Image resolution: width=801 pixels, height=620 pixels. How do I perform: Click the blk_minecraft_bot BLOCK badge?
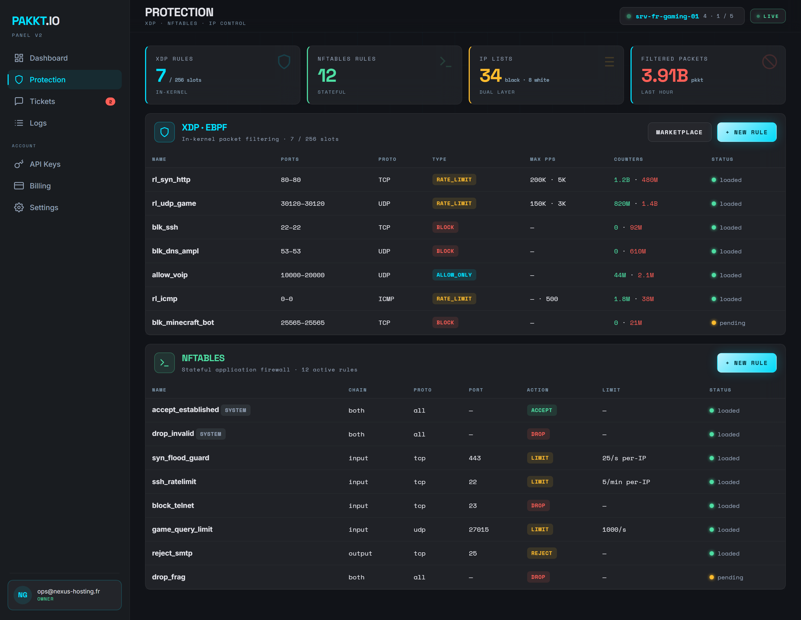[x=445, y=322]
